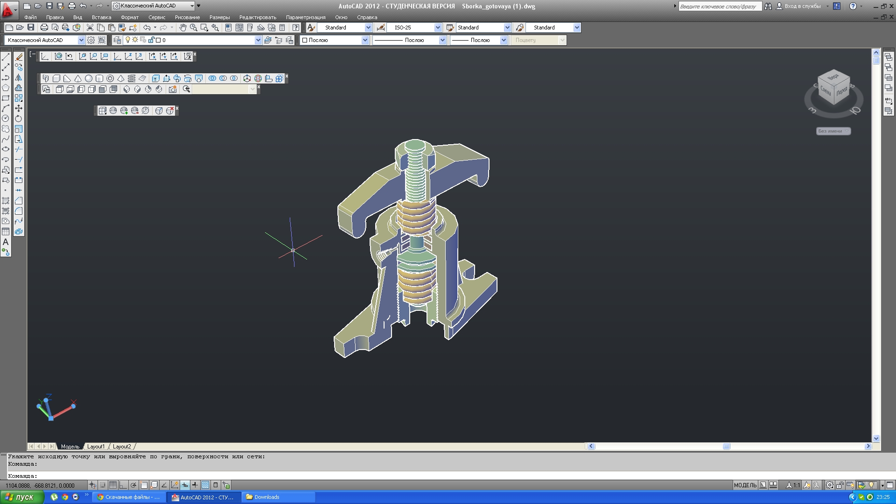Select the Sphere solid tool
This screenshot has width=896, height=504.
(89, 78)
